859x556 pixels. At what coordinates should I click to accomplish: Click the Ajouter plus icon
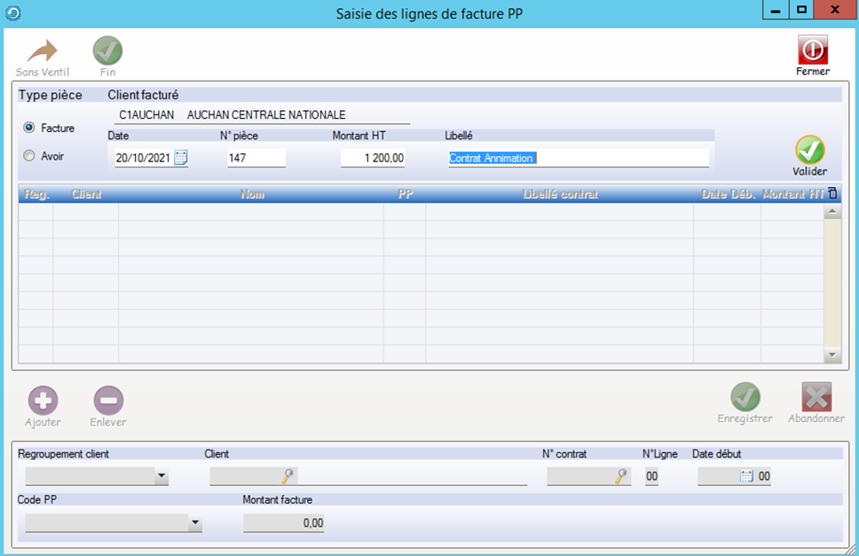coord(43,401)
